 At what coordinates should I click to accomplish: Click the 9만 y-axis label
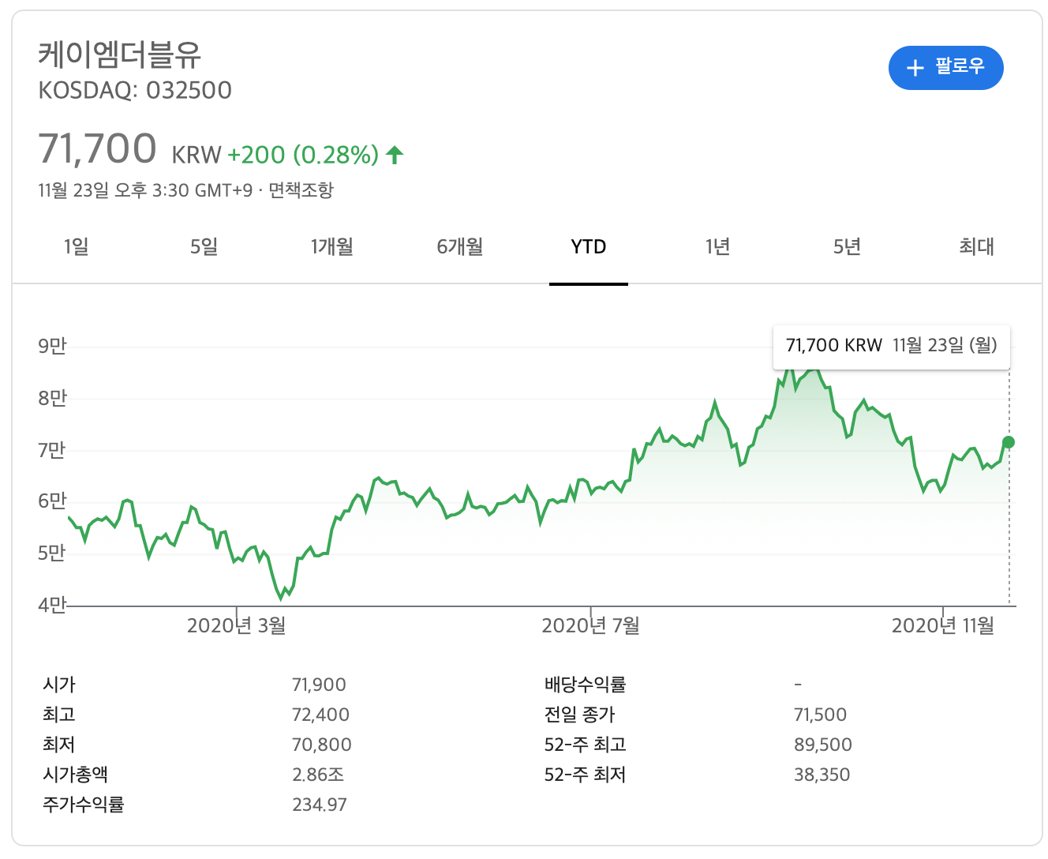[x=52, y=346]
